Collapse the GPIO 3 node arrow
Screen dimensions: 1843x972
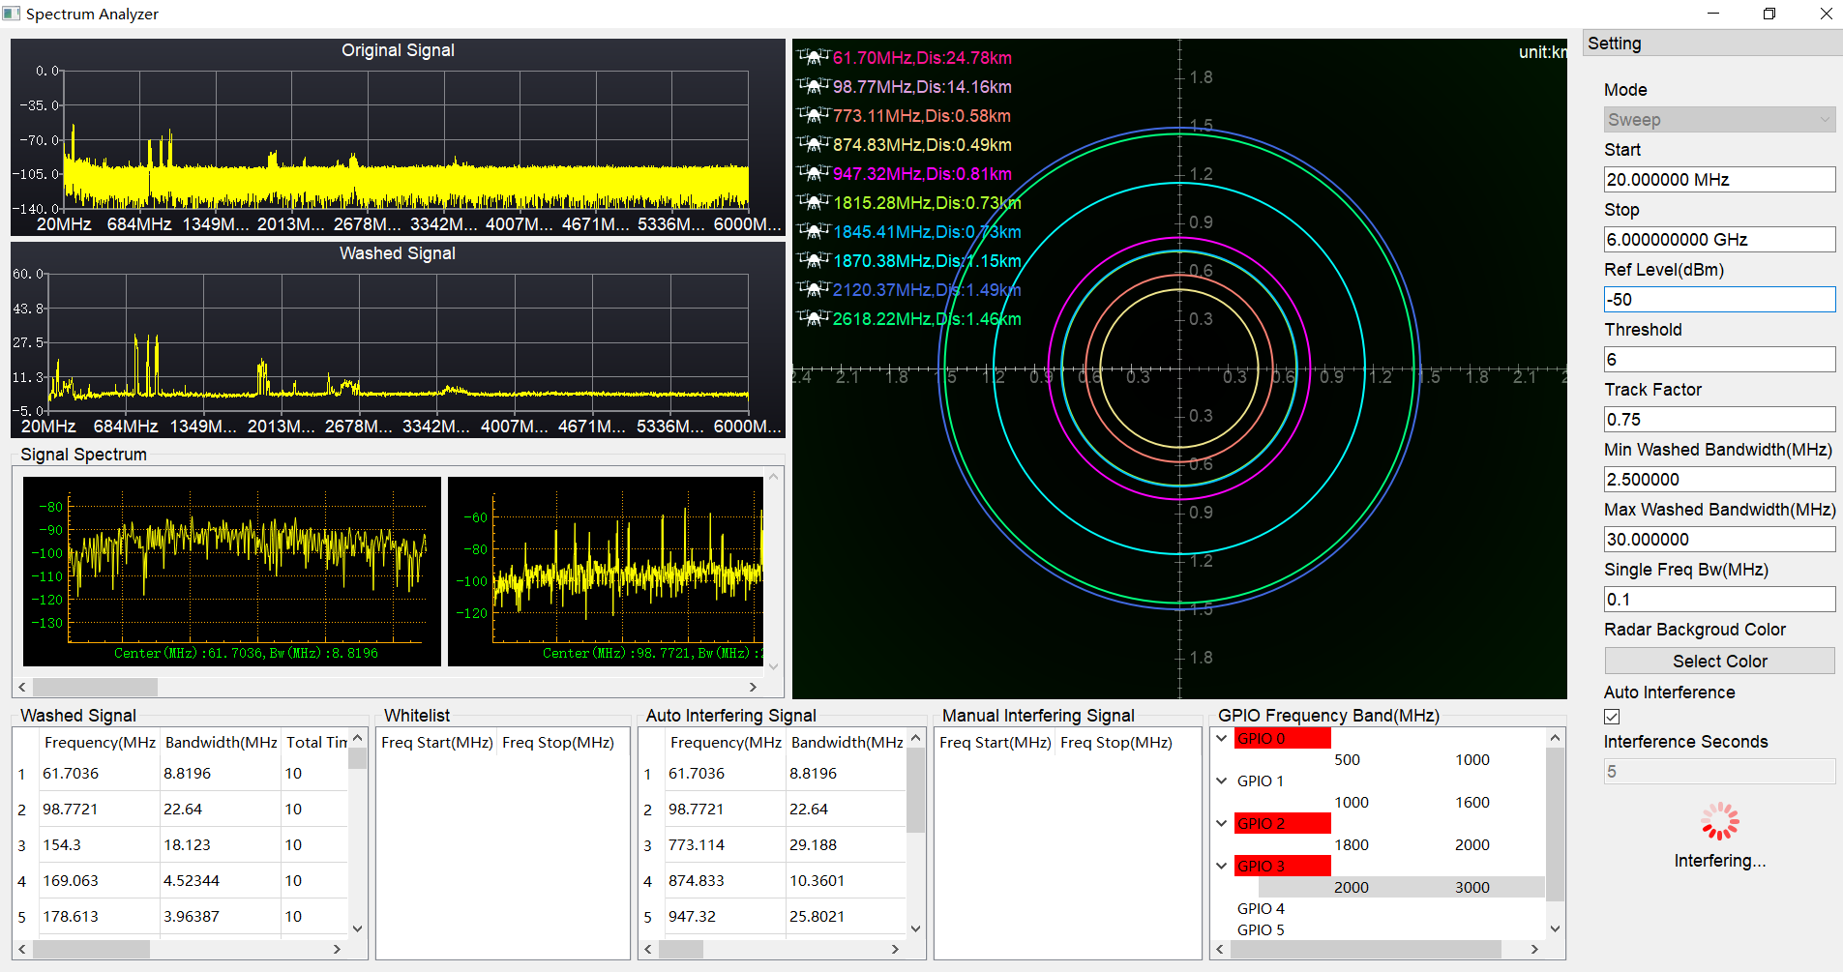click(1222, 866)
